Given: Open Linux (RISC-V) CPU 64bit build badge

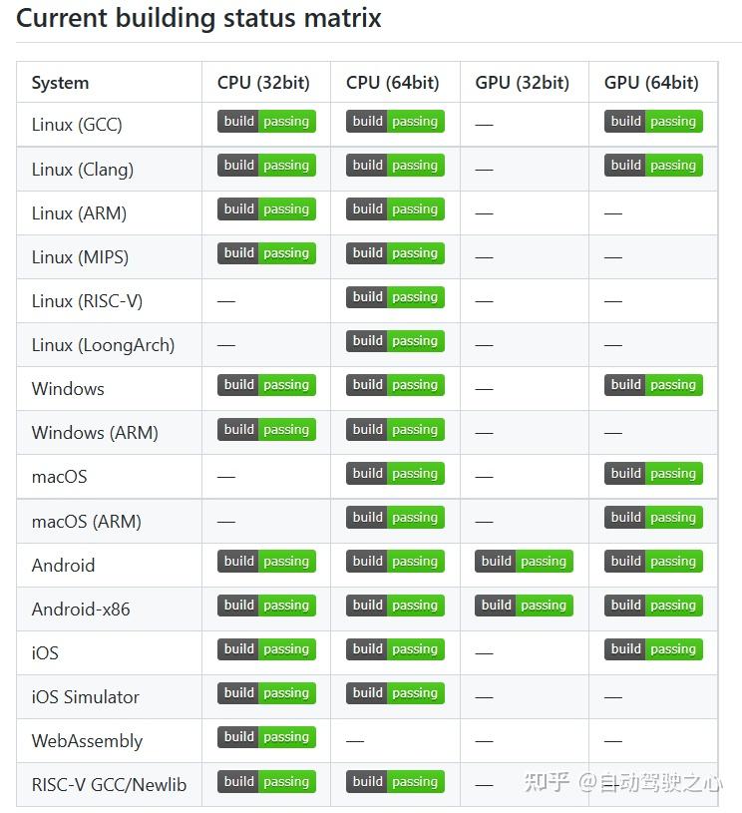Looking at the screenshot, I should pyautogui.click(x=395, y=297).
